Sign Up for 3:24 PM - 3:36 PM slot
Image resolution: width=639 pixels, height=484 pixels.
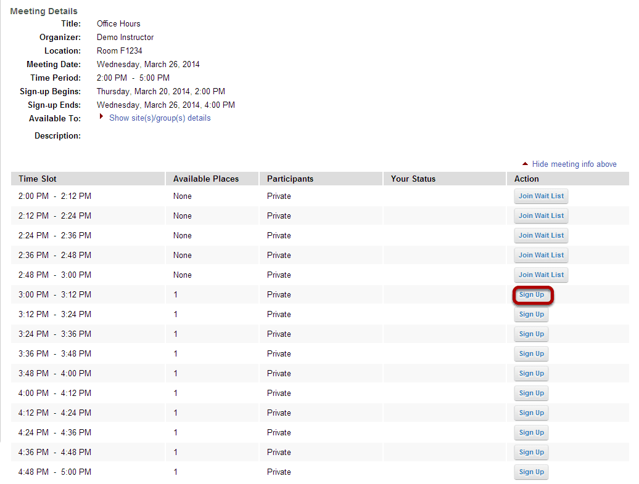point(532,334)
